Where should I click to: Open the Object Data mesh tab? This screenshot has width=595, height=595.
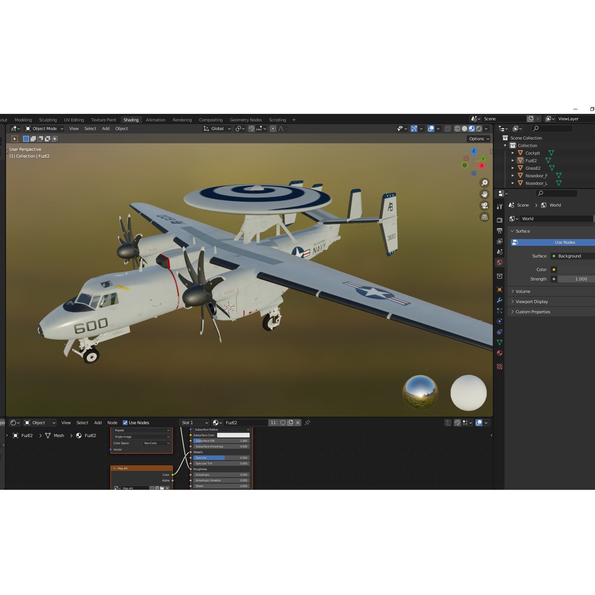point(500,342)
